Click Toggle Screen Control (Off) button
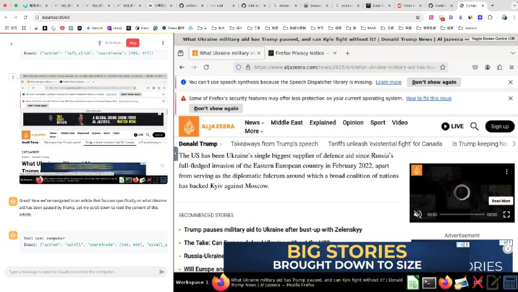Viewport: 518px width, 292px height. pyautogui.click(x=493, y=39)
